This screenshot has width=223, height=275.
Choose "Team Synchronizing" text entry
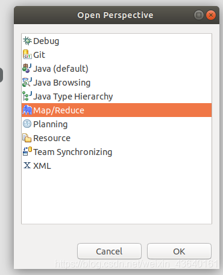click(73, 152)
